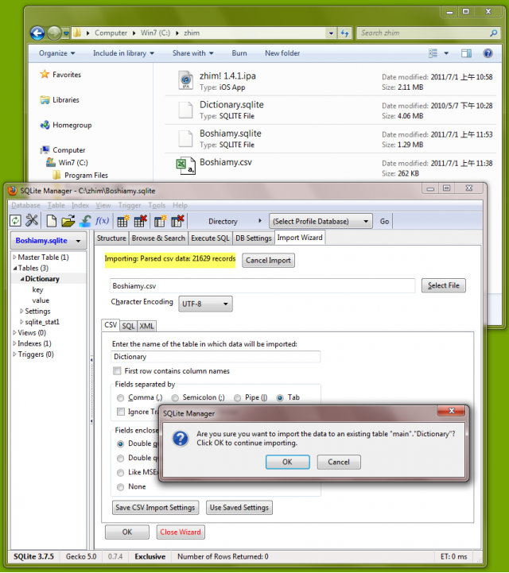Open the Organize dropdown in Explorer
This screenshot has width=509, height=573.
[57, 53]
